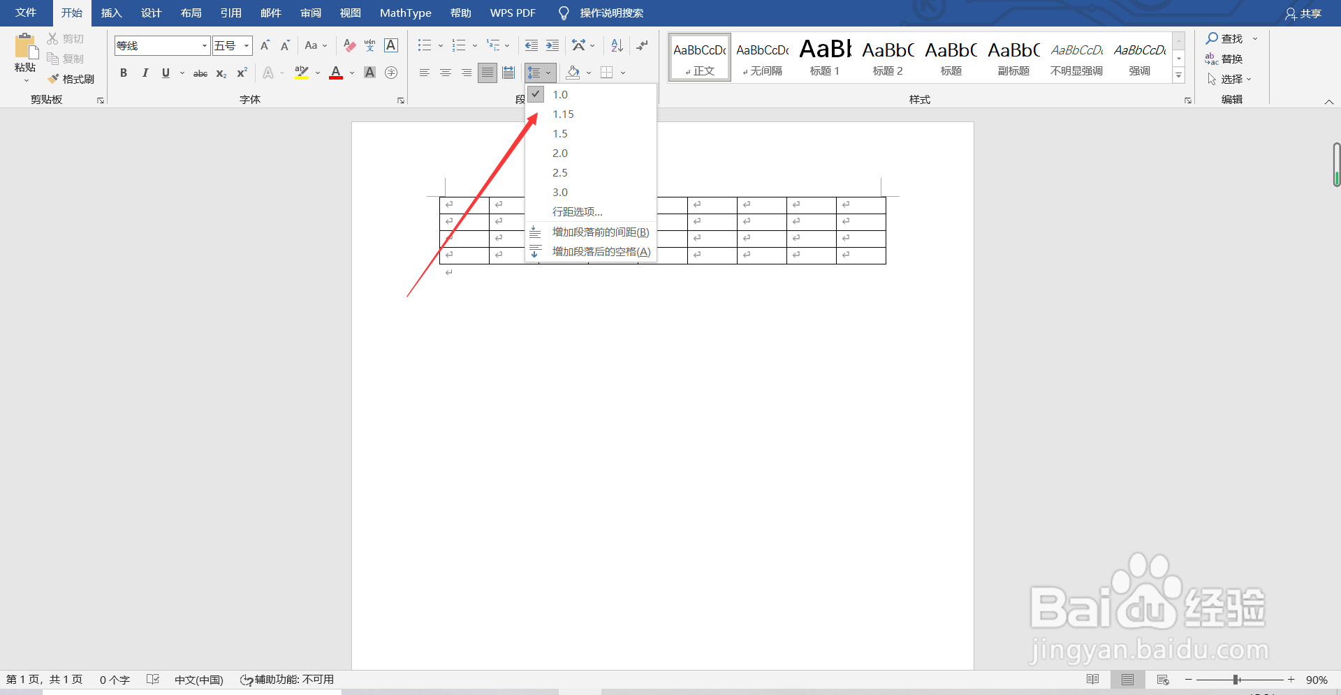1341x695 pixels.
Task: Toggle justify alignment
Action: 488,73
